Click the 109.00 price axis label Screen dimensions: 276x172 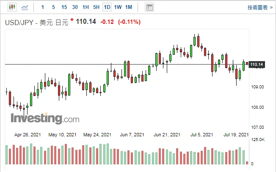click(x=257, y=87)
